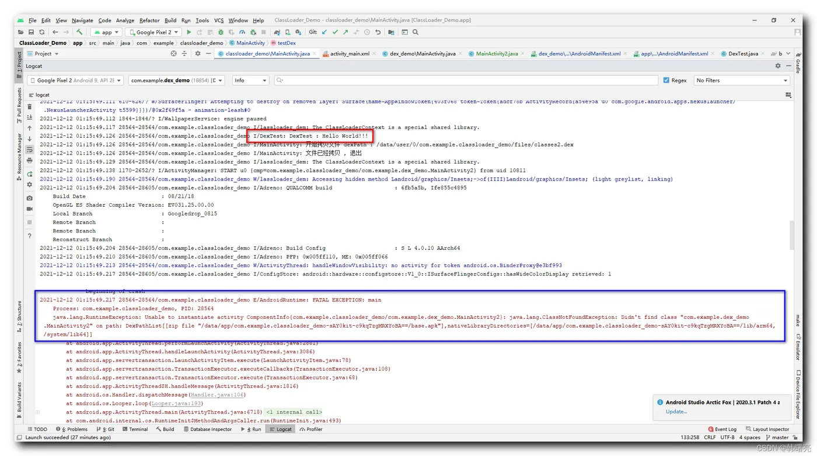Open the VCS menu
Screen dimensions: 817x456
point(218,20)
